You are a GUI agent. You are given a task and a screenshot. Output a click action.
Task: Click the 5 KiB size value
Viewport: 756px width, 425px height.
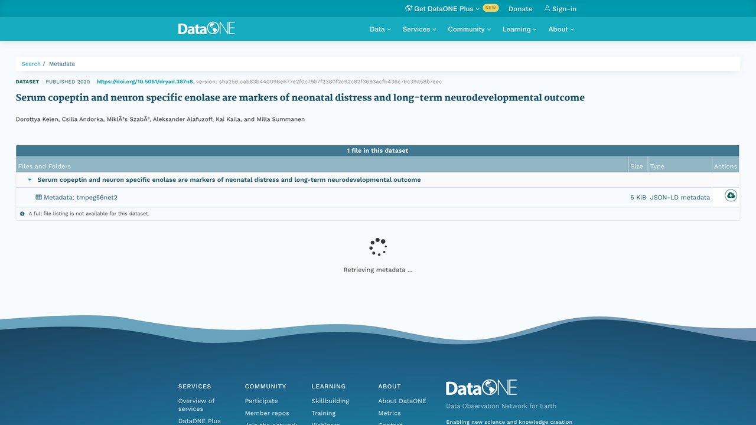pyautogui.click(x=638, y=197)
